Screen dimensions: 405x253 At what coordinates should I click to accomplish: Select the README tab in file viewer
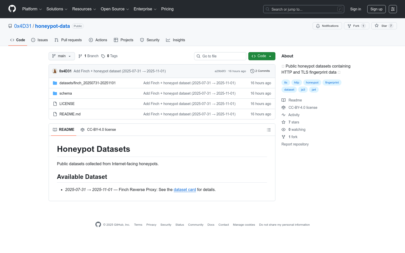64,130
